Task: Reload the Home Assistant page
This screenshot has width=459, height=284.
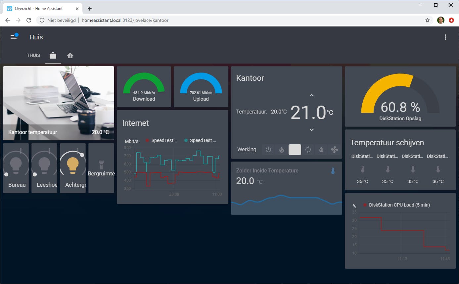Action: point(29,20)
